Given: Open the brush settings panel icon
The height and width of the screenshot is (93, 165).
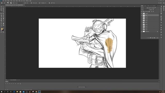Looking at the screenshot, I should pos(11,3).
